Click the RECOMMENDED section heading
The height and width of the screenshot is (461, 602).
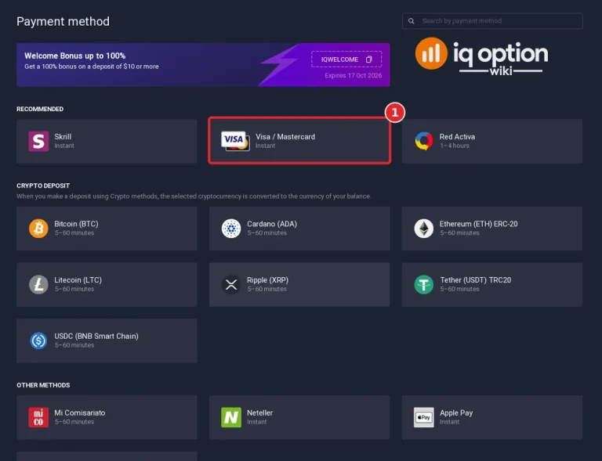(x=40, y=109)
